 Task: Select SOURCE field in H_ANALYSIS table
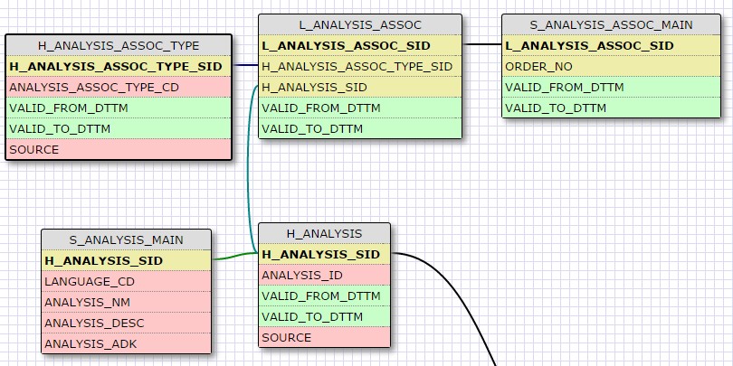(x=324, y=337)
